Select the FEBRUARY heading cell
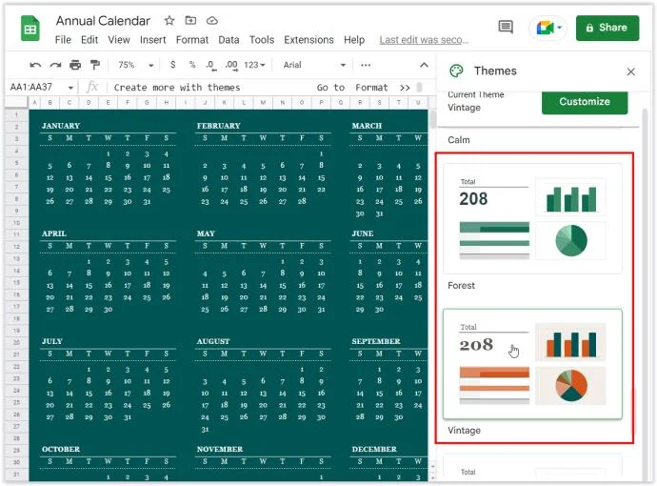657x486 pixels. pyautogui.click(x=218, y=126)
